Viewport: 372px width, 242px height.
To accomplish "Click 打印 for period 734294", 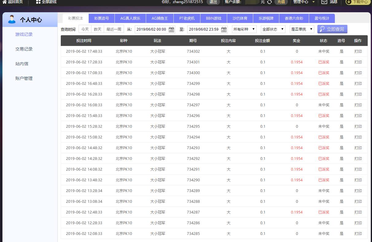I will (x=358, y=137).
